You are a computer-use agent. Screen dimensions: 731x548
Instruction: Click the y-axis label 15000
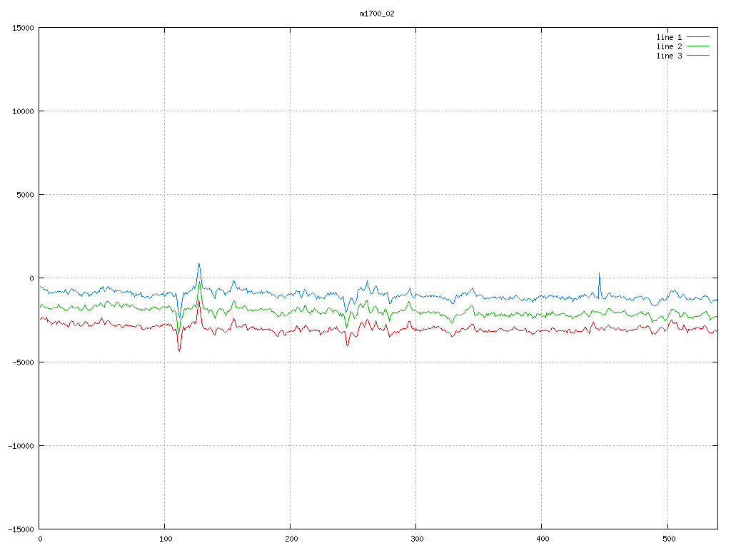24,28
